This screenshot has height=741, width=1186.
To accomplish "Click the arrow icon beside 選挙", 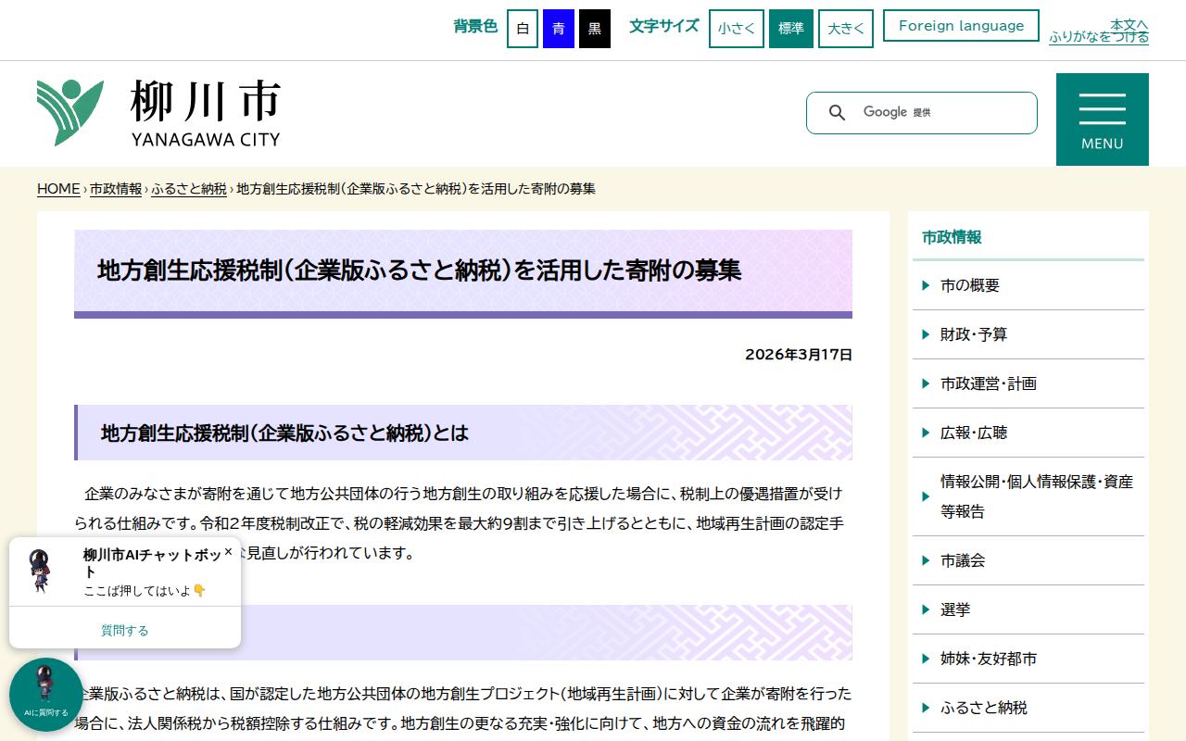I will point(924,609).
